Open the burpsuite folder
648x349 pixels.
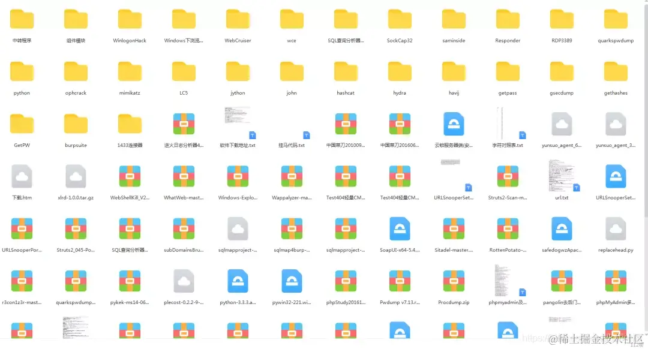point(76,124)
